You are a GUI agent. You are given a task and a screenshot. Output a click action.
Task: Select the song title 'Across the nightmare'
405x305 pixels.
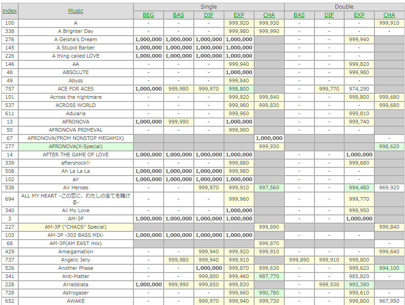click(76, 97)
